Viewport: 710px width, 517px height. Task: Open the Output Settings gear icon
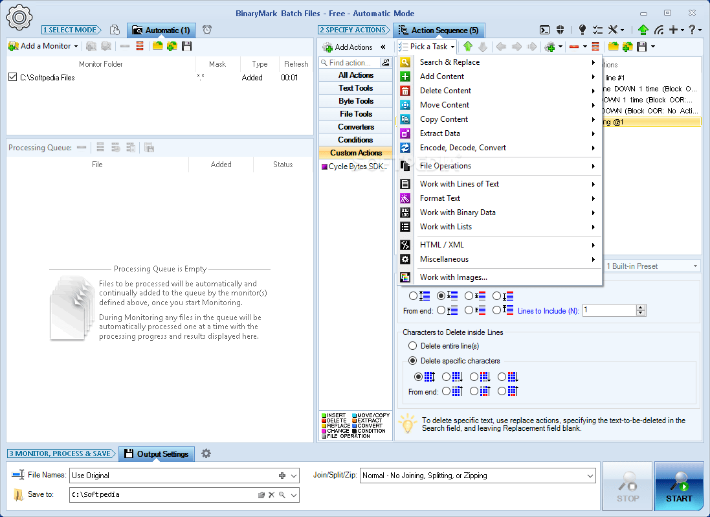coord(206,454)
